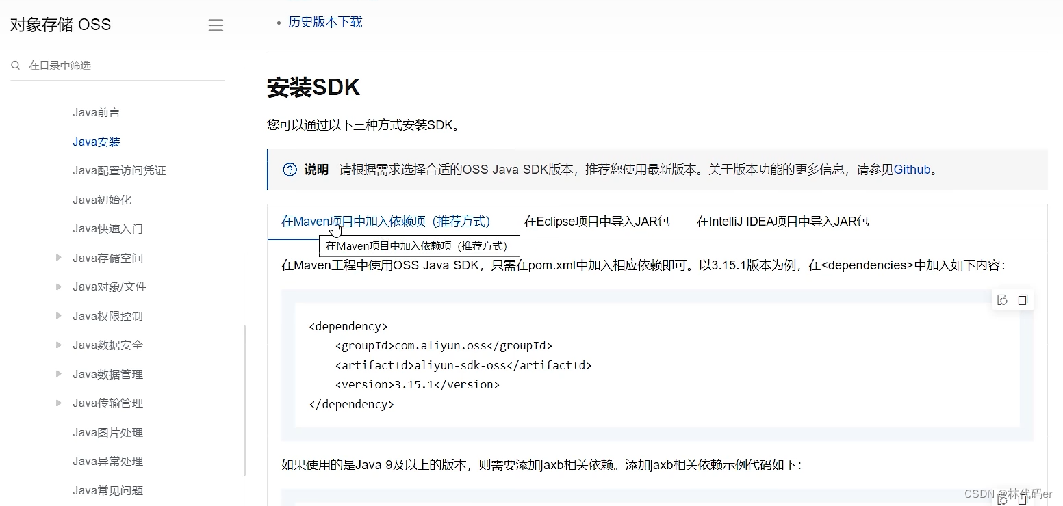The image size is (1063, 506).
Task: Expand the Java数据管理 section
Action: pos(57,374)
